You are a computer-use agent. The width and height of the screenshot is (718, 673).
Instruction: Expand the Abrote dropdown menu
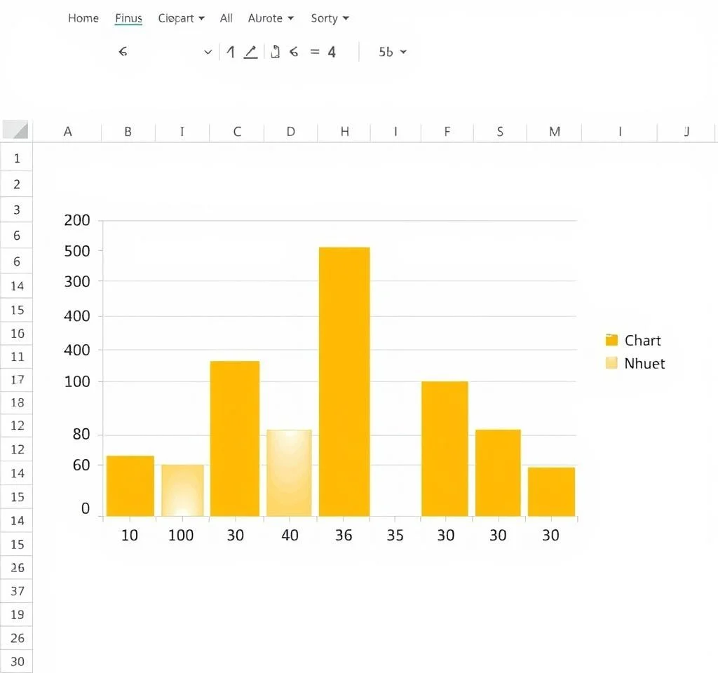coord(271,18)
